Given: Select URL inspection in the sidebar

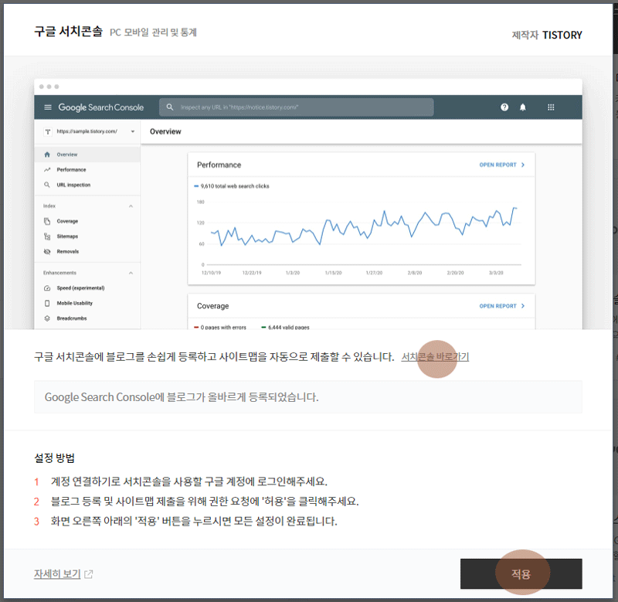Looking at the screenshot, I should coord(87,185).
